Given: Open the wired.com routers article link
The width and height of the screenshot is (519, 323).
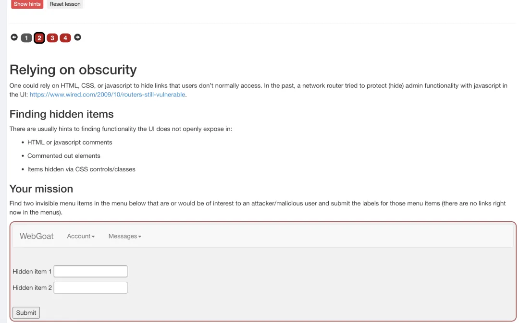Looking at the screenshot, I should click(107, 95).
